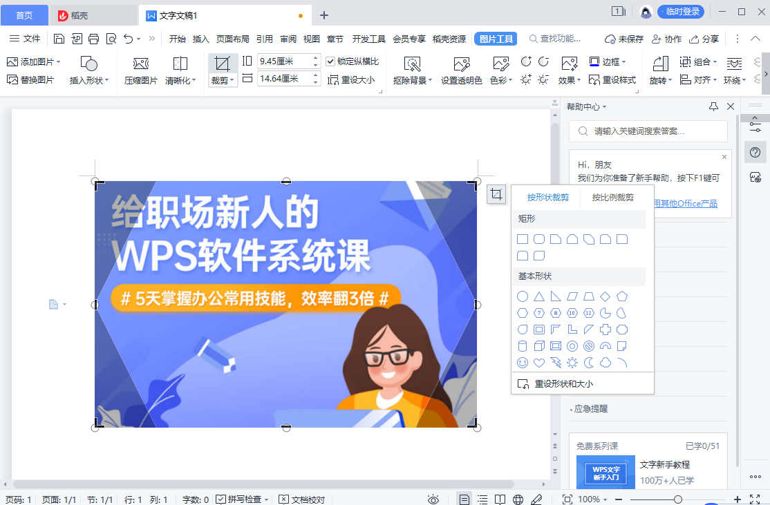Select the diamond shape crop
The image size is (770, 505).
(x=605, y=296)
